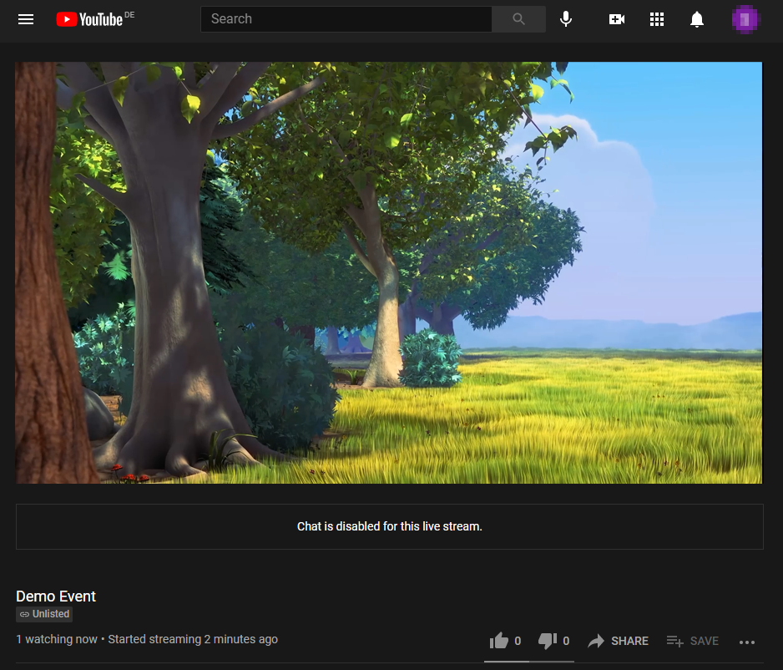Click the like/dislike ratio bar
Viewport: 783px width, 670px height.
point(529,661)
